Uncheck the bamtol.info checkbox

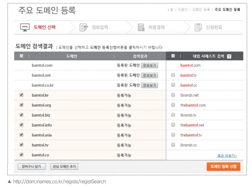21,125
